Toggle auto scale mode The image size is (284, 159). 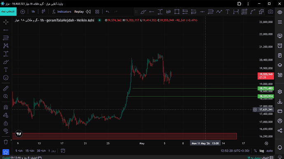270,151
